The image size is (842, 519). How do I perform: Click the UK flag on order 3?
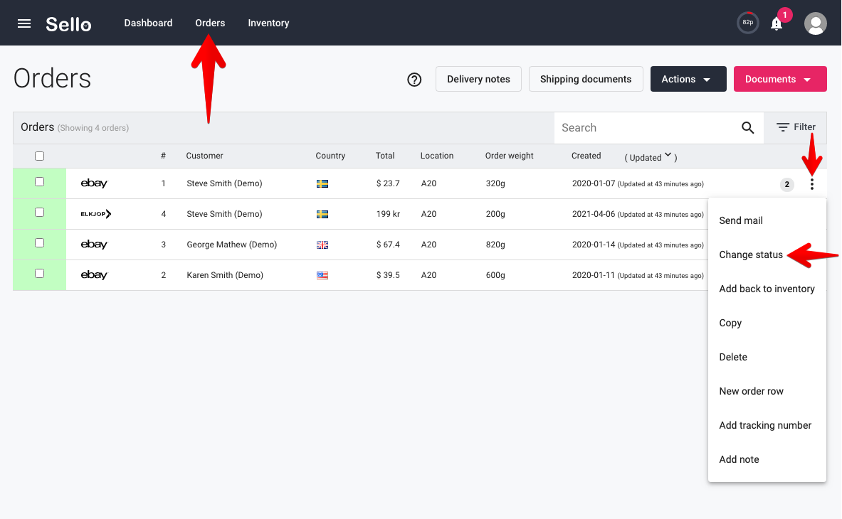pyautogui.click(x=322, y=245)
